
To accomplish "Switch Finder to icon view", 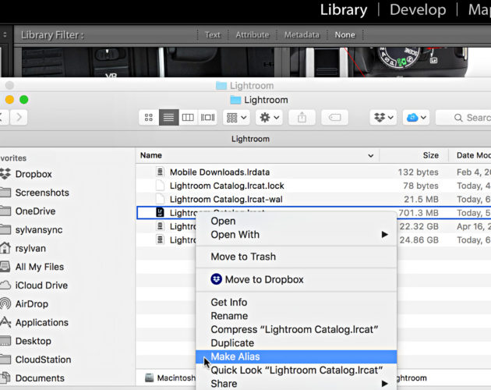I will (149, 118).
